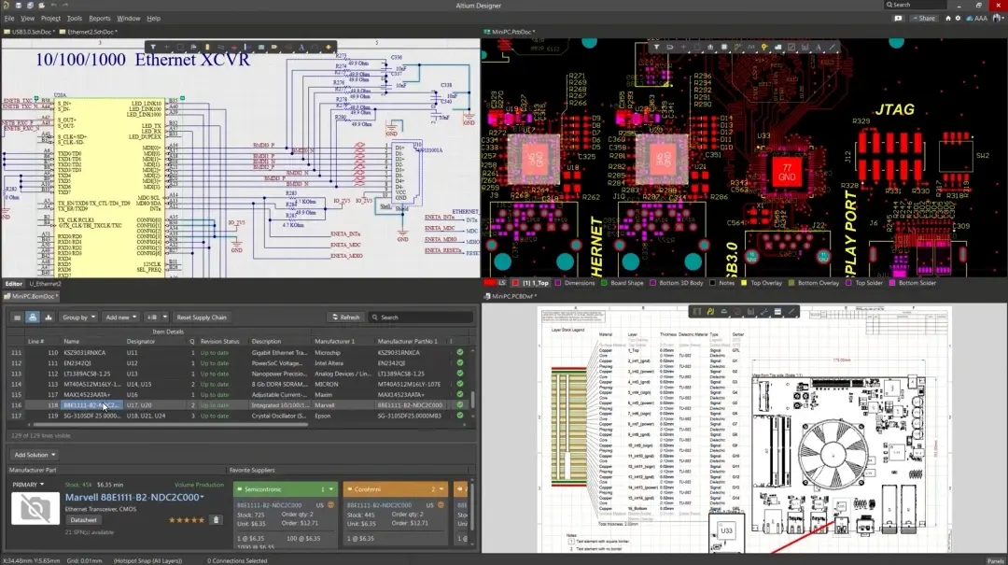Open the Add new dropdown

[x=120, y=318]
